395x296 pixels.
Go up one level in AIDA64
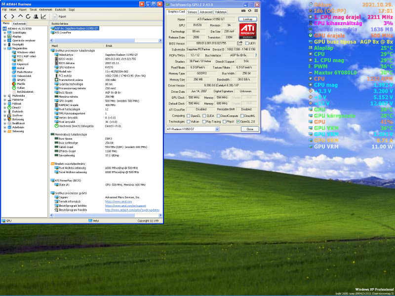point(20,16)
